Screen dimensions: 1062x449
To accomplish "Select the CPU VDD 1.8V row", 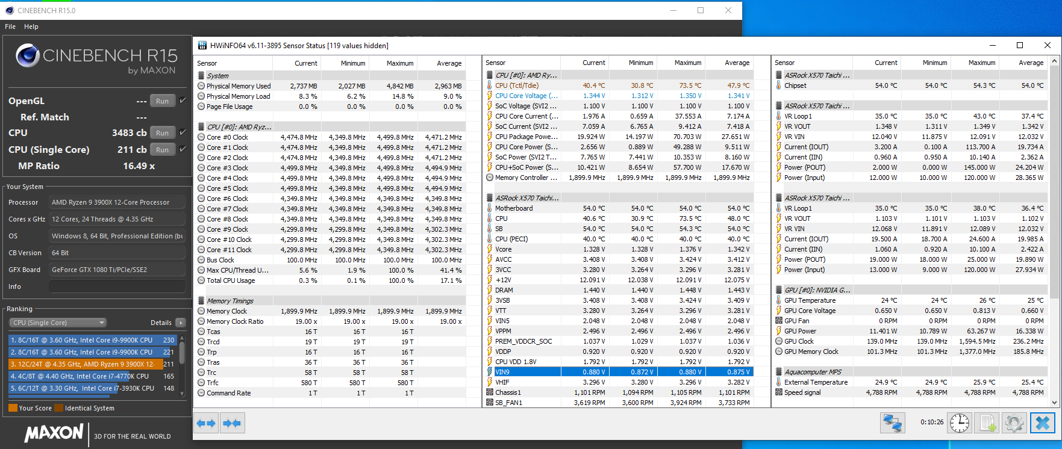I will click(619, 362).
